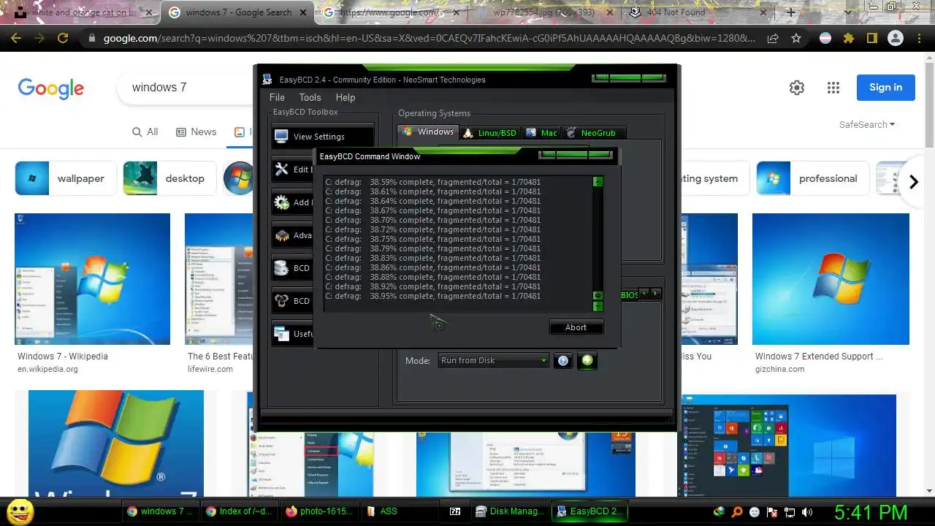The width and height of the screenshot is (935, 526).
Task: Click the wallpaper filter chip
Action: point(65,178)
